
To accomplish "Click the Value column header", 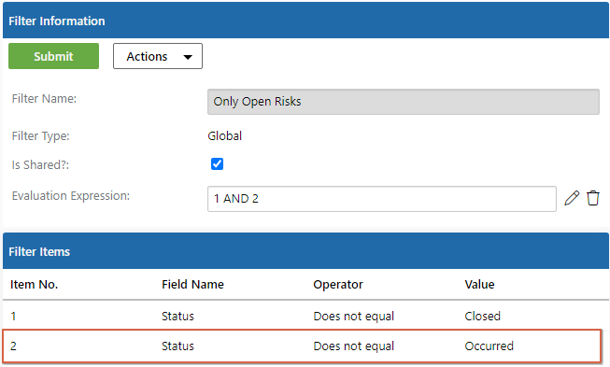I will [x=479, y=285].
